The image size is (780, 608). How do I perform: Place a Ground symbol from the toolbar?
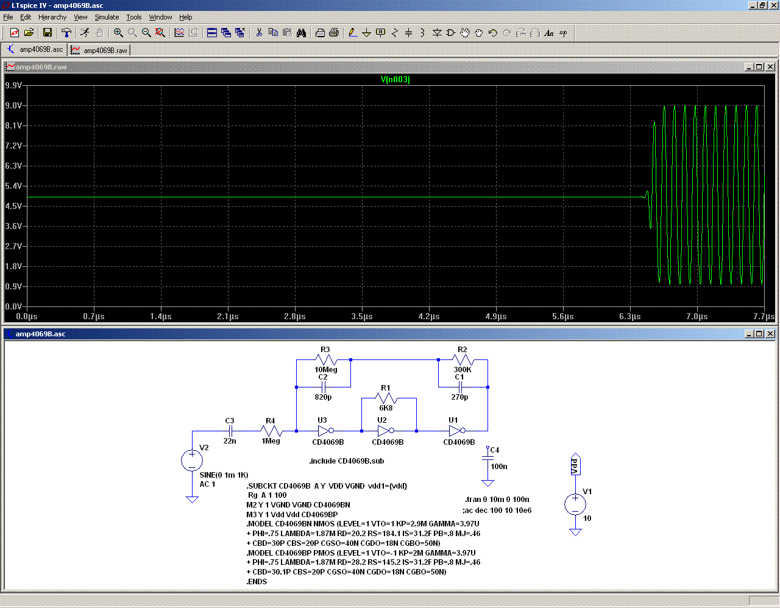(366, 33)
